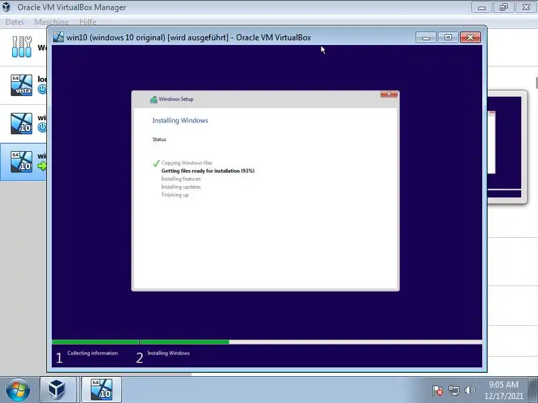Click the Manager window vertical scrollbar handle
538x403 pixels.
pyautogui.click(x=536, y=83)
